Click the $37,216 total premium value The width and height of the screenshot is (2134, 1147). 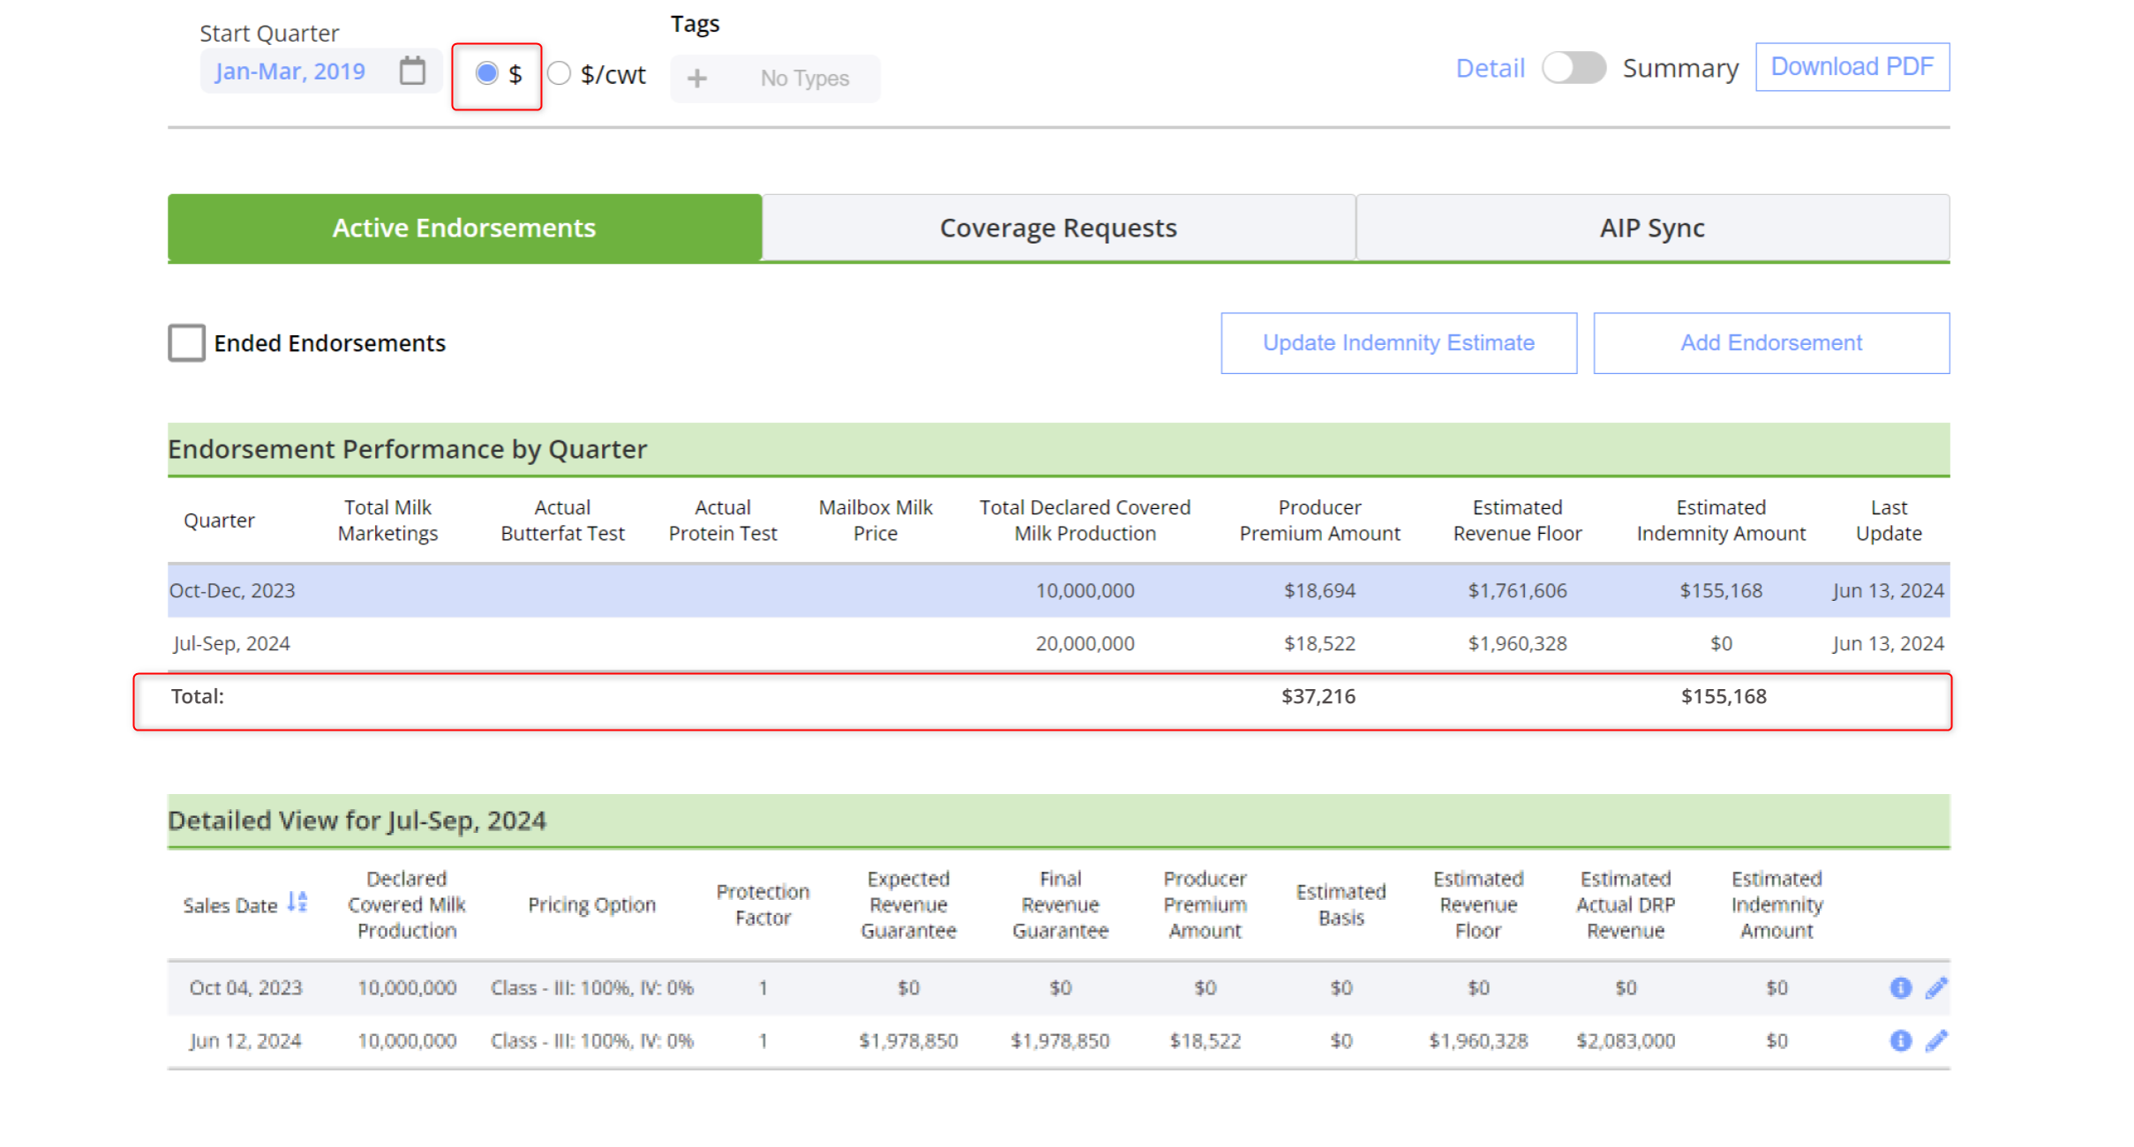point(1319,696)
